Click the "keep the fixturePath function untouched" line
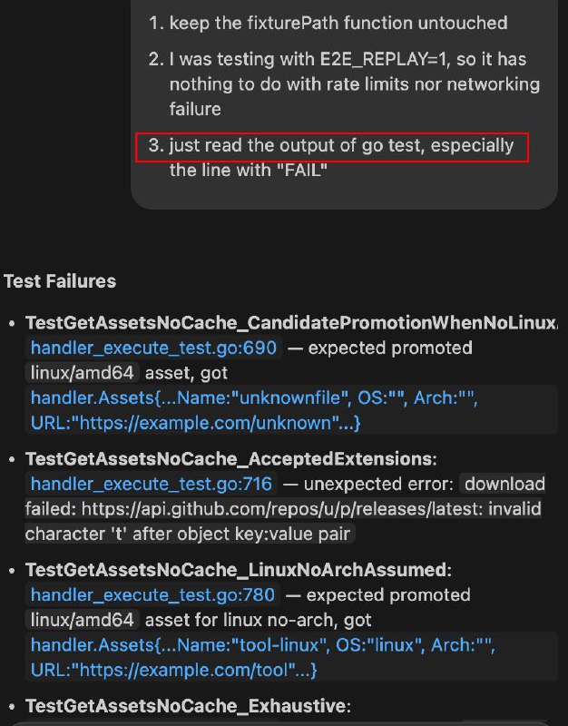 point(338,23)
